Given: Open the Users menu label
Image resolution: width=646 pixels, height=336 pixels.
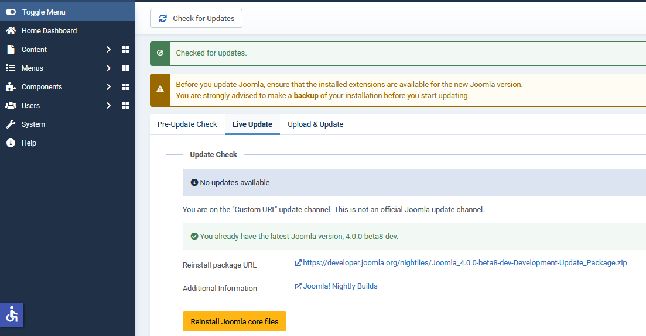Looking at the screenshot, I should click(x=30, y=106).
